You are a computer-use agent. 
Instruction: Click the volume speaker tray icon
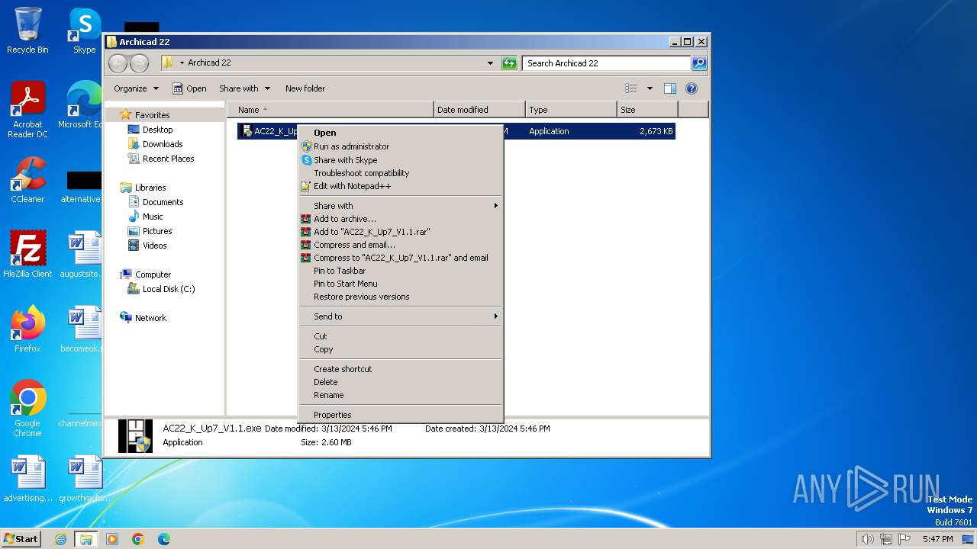point(868,539)
